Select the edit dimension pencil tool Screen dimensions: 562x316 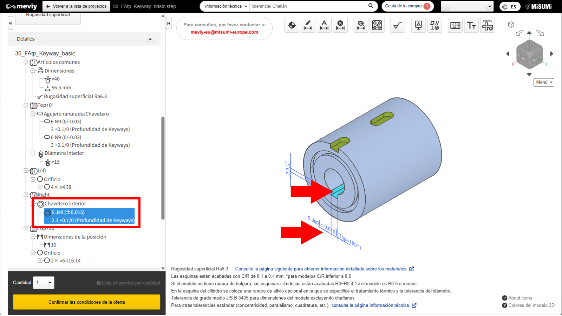coord(308,25)
